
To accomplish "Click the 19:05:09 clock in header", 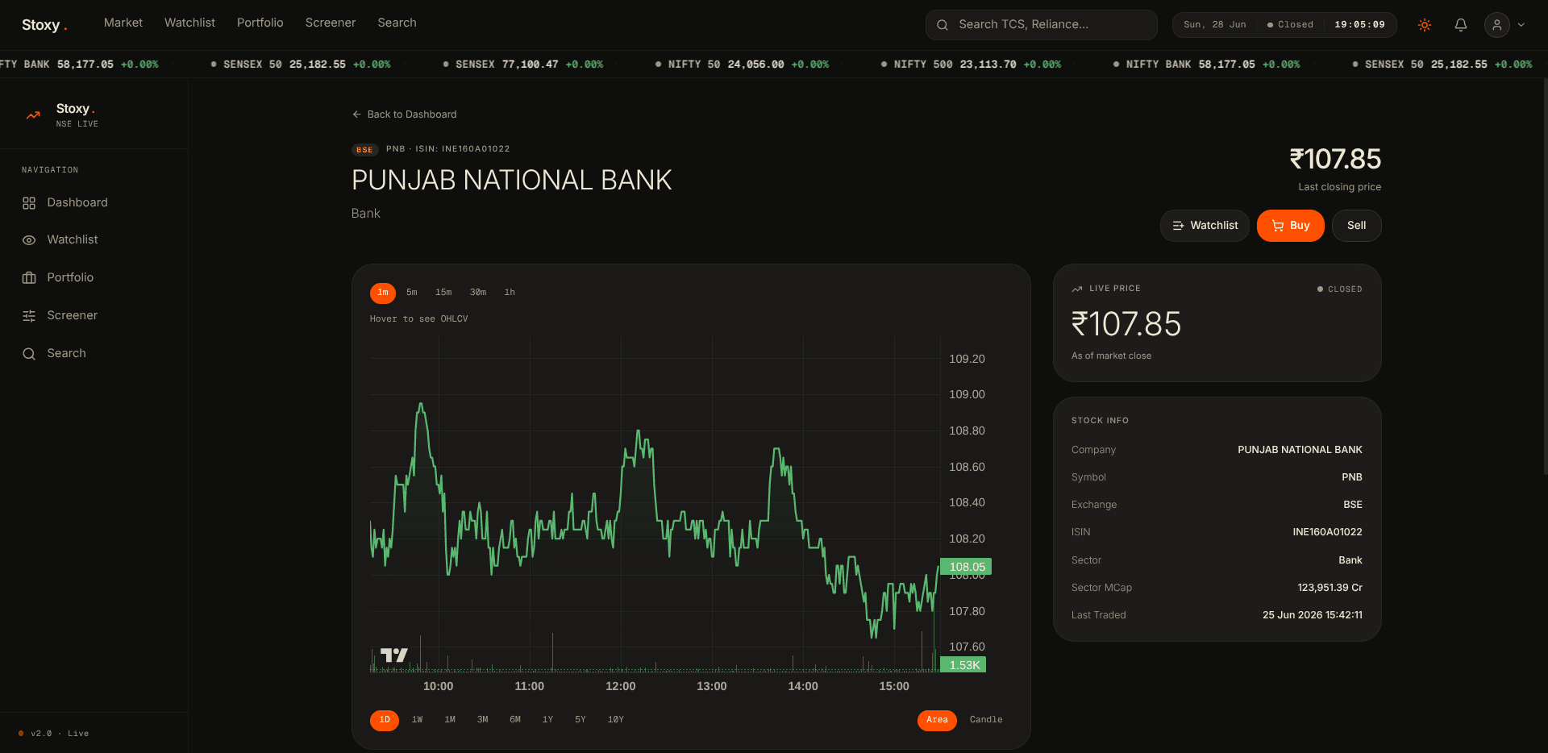I will 1359,25.
